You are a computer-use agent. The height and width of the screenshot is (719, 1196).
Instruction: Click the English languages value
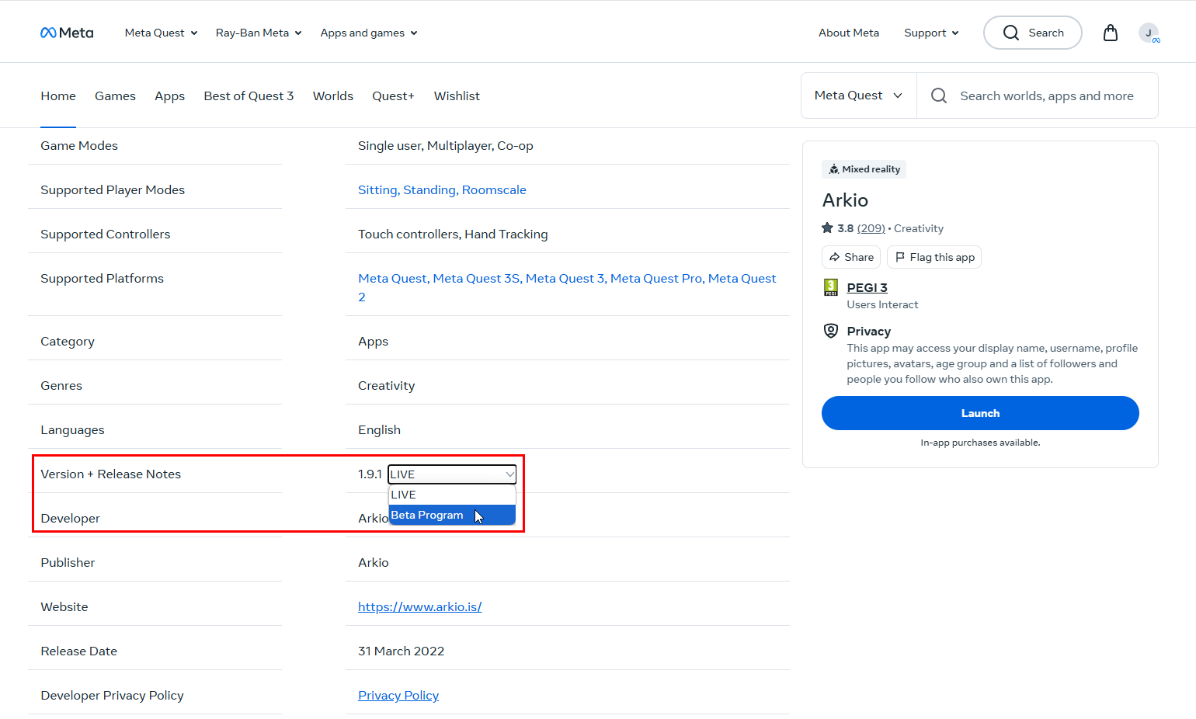coord(379,429)
